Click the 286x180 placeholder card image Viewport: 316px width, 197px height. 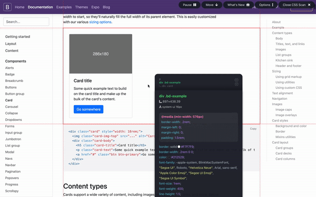click(x=101, y=54)
